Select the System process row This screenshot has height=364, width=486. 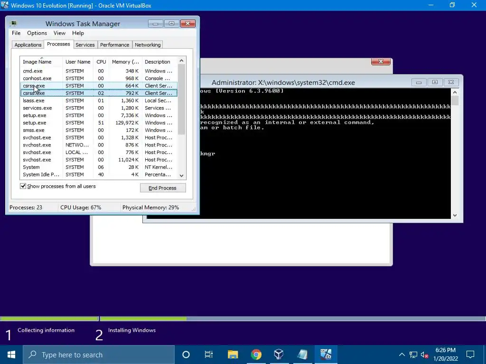(x=99, y=167)
